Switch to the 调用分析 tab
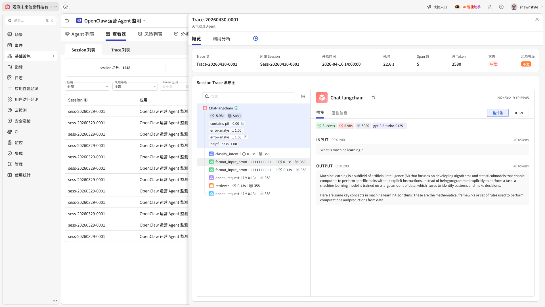The width and height of the screenshot is (545, 307). [221, 39]
